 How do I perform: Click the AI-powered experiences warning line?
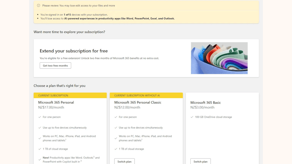(x=107, y=18)
